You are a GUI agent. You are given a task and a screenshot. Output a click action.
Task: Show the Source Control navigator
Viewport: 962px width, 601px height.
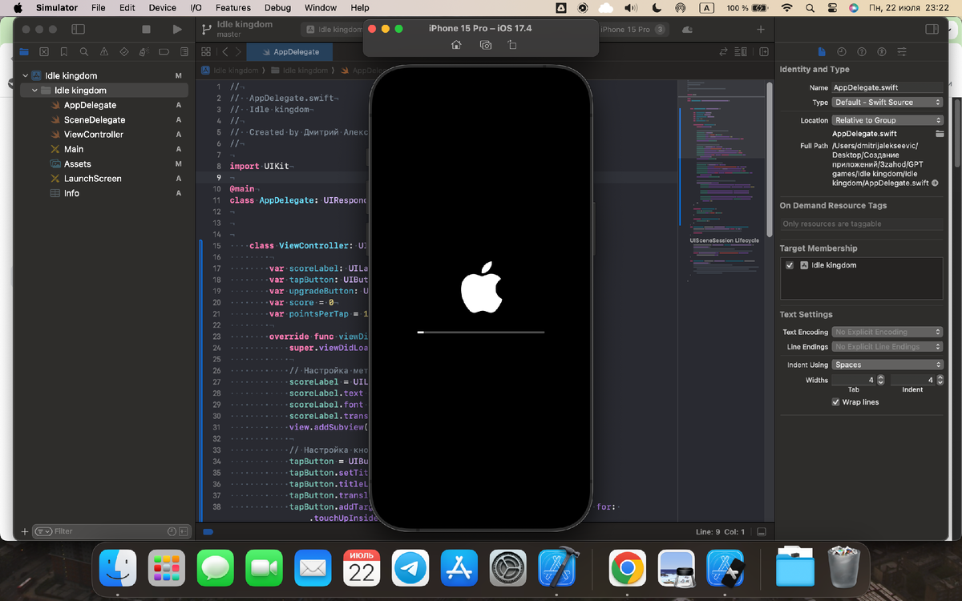[x=44, y=52]
